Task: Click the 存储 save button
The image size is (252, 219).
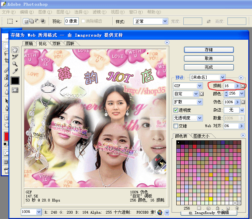Action: click(x=209, y=50)
